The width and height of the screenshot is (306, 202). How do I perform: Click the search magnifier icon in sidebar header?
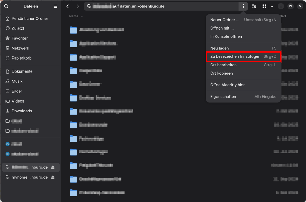pos(6,6)
